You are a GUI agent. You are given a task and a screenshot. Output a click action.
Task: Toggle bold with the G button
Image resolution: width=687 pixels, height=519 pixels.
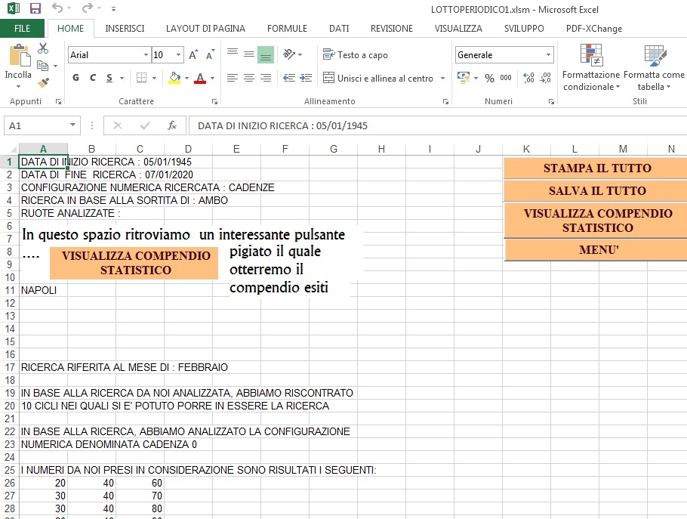pyautogui.click(x=75, y=78)
